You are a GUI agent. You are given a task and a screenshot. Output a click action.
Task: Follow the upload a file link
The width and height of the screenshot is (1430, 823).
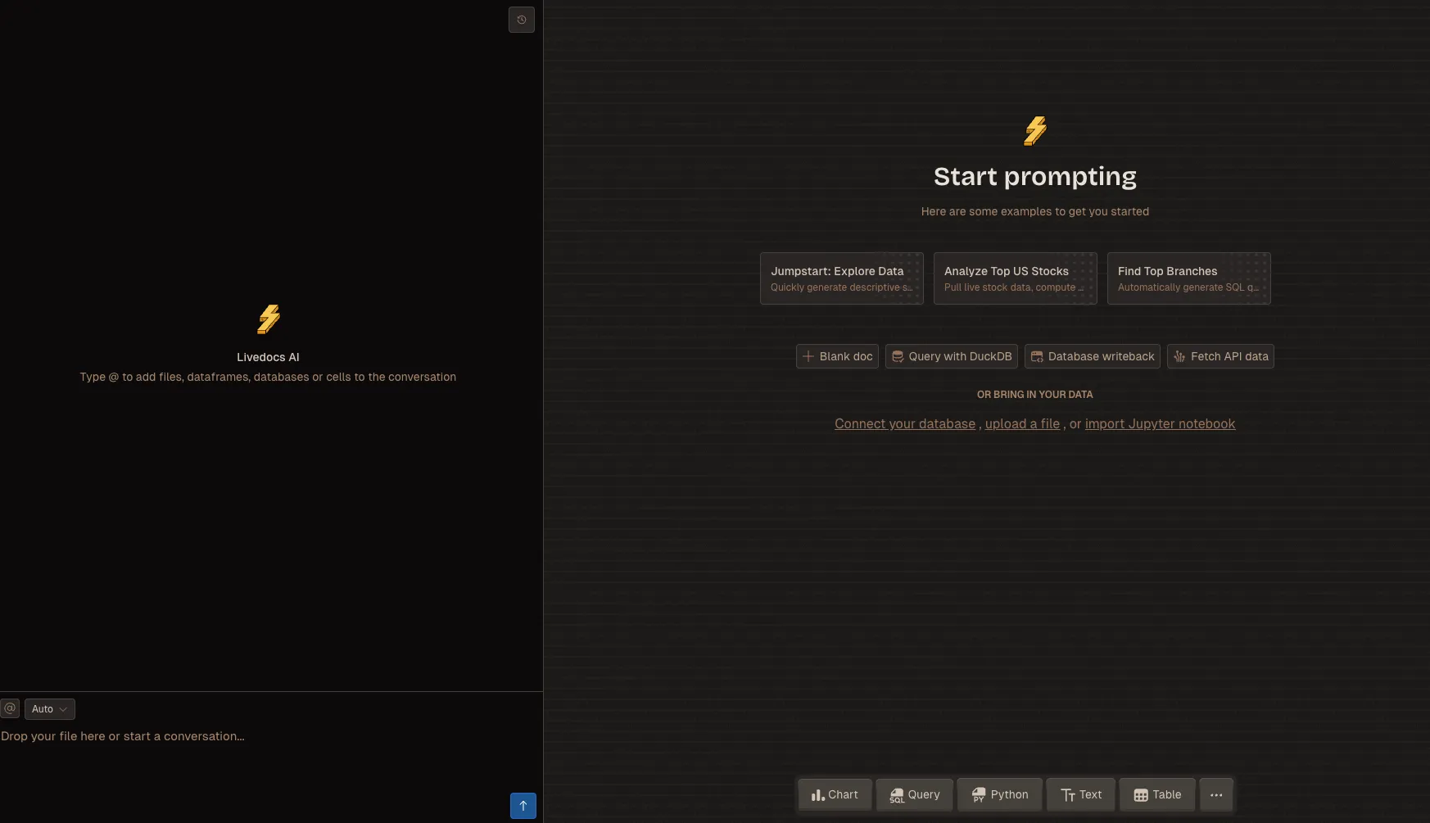point(1022,423)
